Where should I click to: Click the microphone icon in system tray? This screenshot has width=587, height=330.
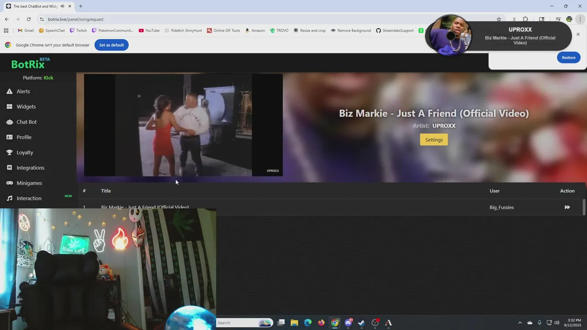(539, 323)
